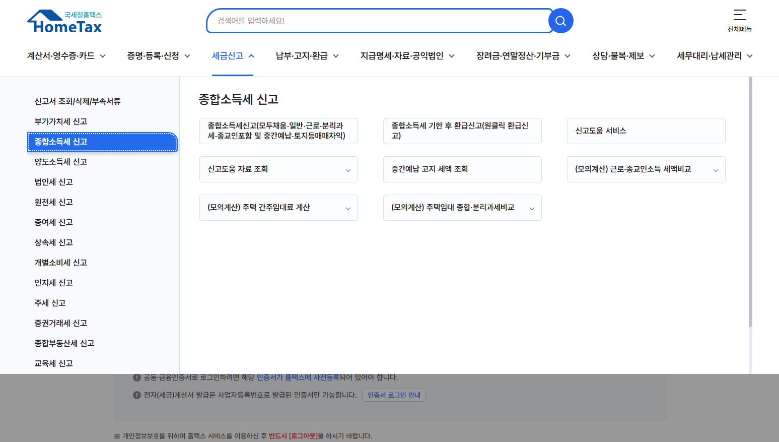Viewport: 779px width, 442px height.
Task: Select 원천세 신고 in sidebar
Action: pyautogui.click(x=54, y=202)
